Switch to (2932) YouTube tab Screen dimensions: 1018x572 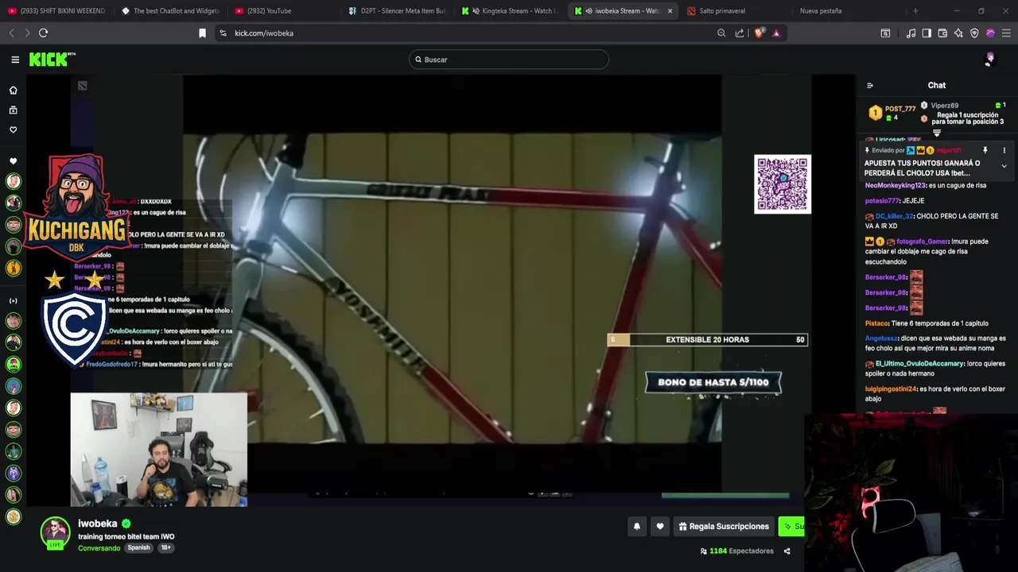(x=283, y=11)
